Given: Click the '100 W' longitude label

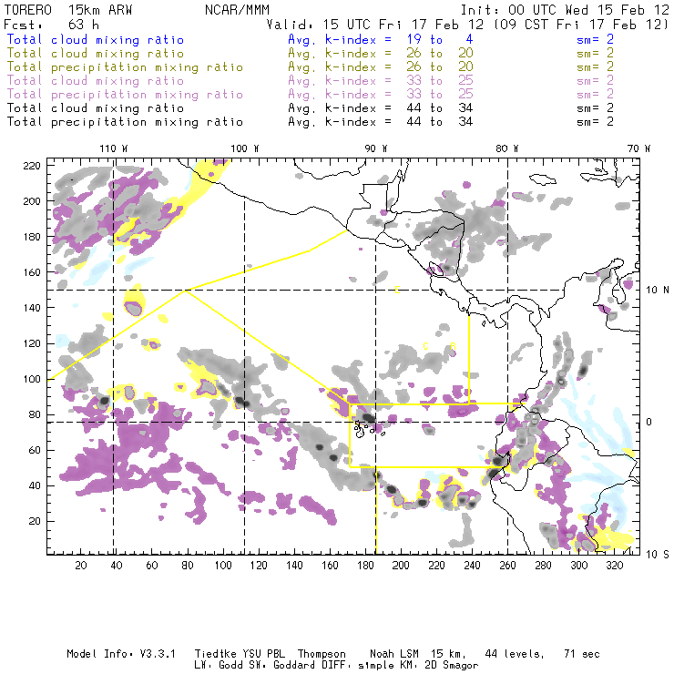Looking at the screenshot, I should (x=245, y=148).
